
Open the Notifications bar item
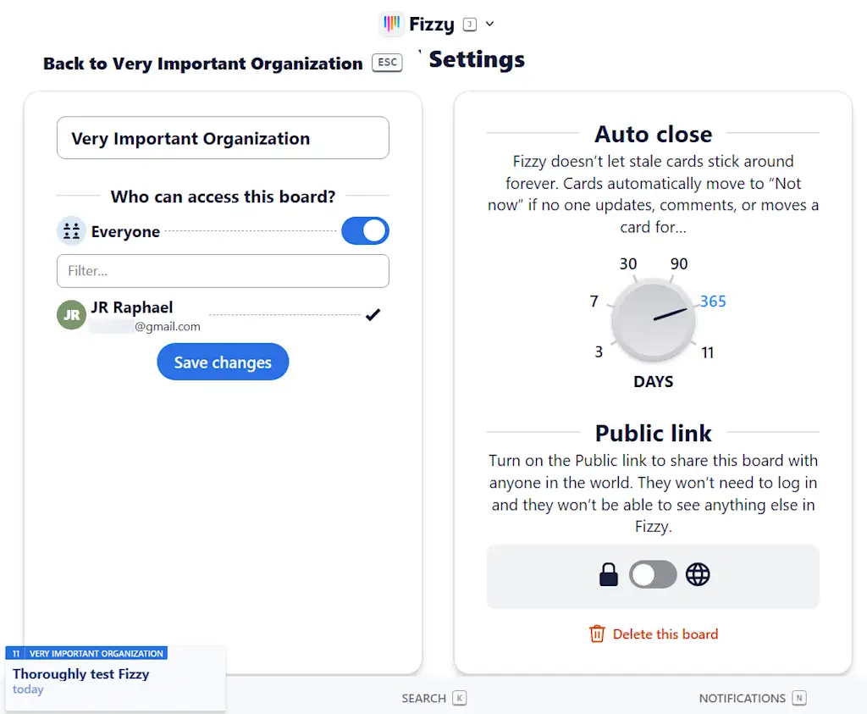pyautogui.click(x=742, y=699)
